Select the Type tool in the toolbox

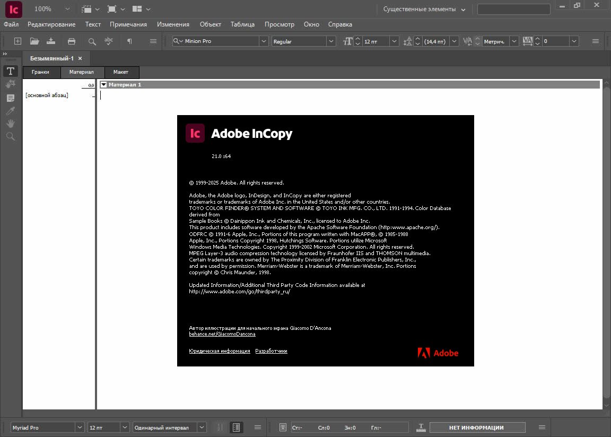[10, 71]
